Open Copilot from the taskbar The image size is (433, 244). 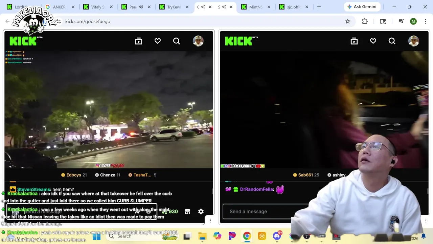(x=217, y=236)
